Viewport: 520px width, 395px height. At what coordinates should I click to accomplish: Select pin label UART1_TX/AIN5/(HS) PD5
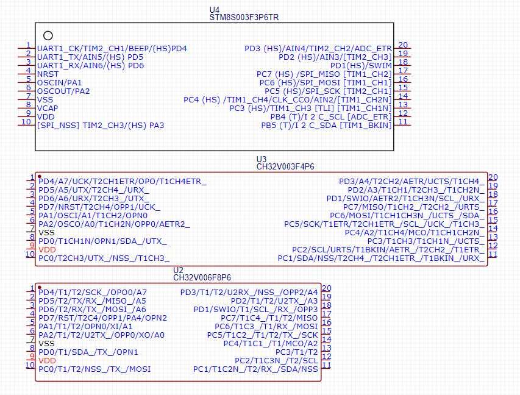(90, 57)
